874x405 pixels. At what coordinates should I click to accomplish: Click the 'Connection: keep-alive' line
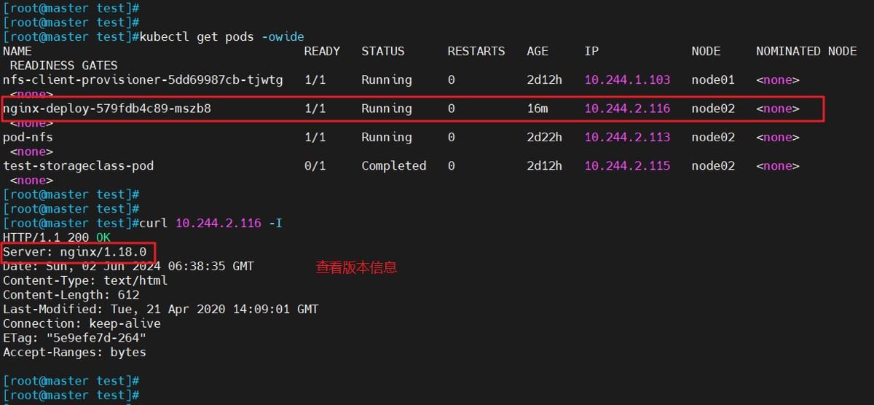82,323
